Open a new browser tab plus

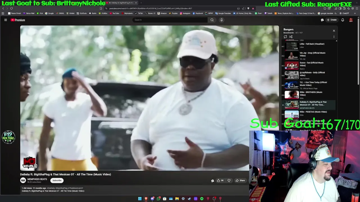pos(141,3)
